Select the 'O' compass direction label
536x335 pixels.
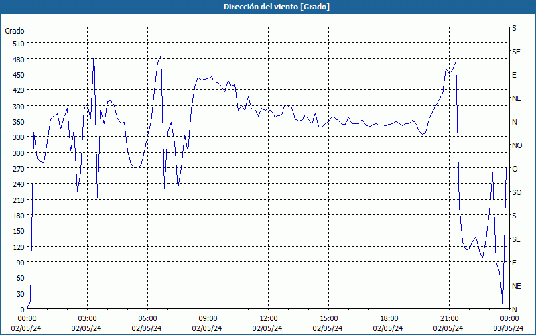pos(515,170)
